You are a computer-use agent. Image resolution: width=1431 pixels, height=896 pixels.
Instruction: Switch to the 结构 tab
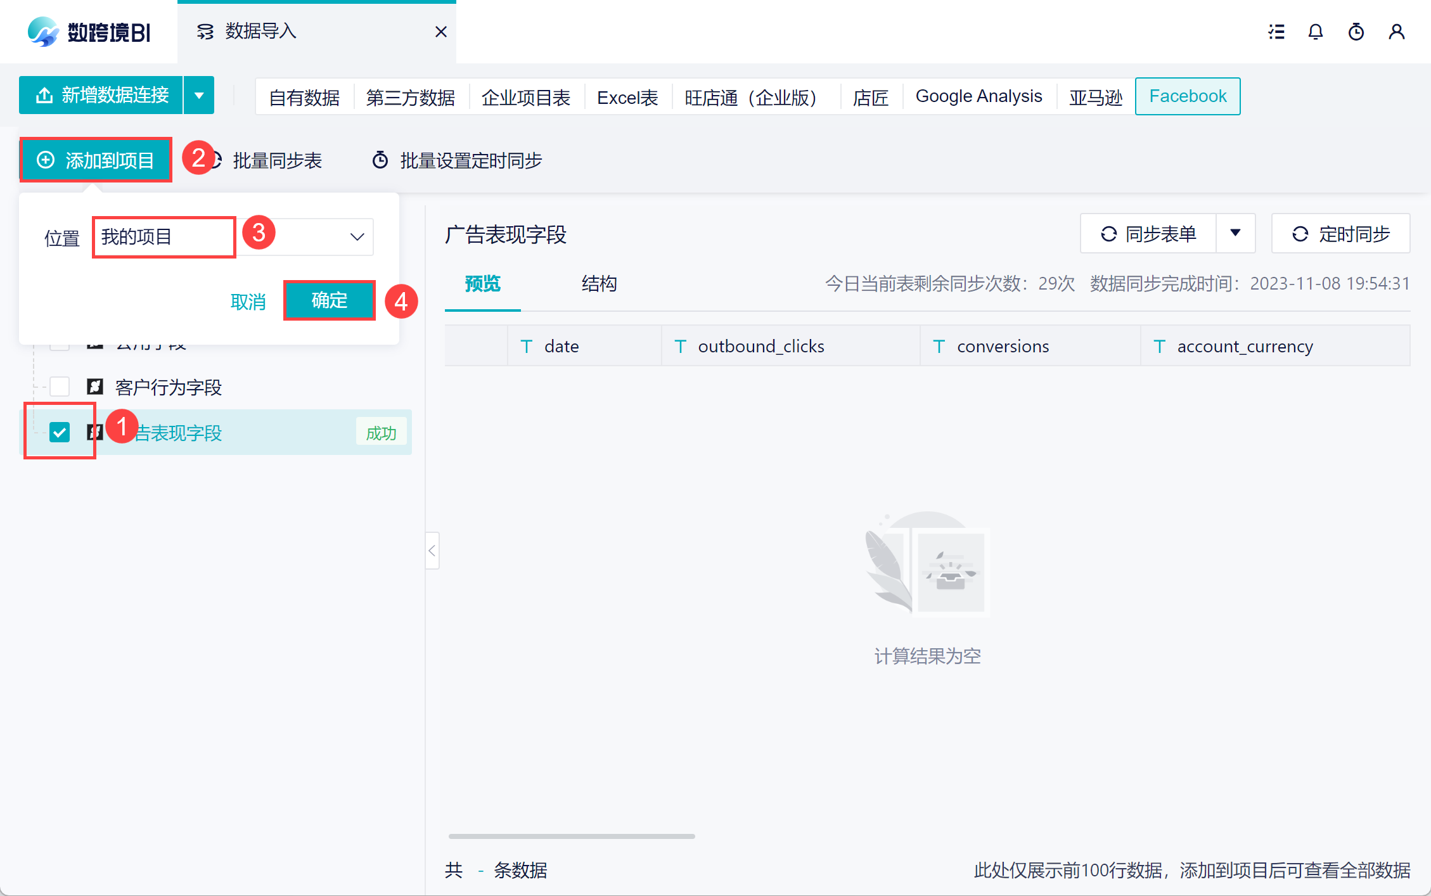(599, 283)
